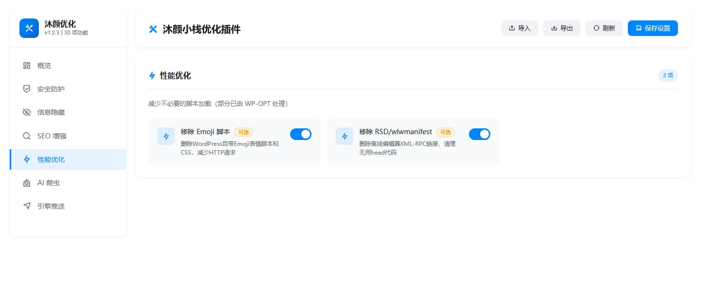
Task: Click the 导出 export button
Action: tap(562, 28)
